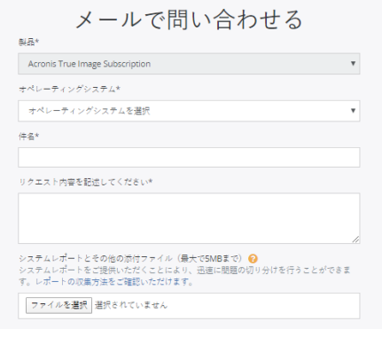382x345 pixels.
Task: Click the ファイルを選択 button
Action: [x=58, y=305]
